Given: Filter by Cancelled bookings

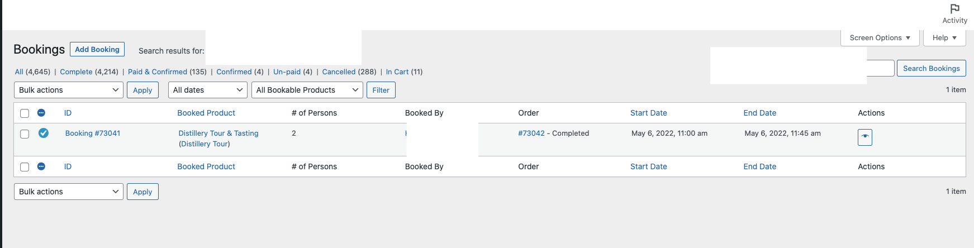Looking at the screenshot, I should (339, 72).
